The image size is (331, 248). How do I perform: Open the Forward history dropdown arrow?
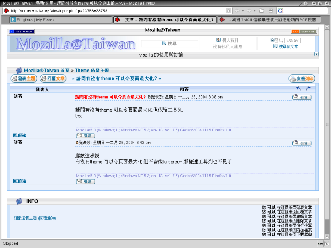coord(254,11)
